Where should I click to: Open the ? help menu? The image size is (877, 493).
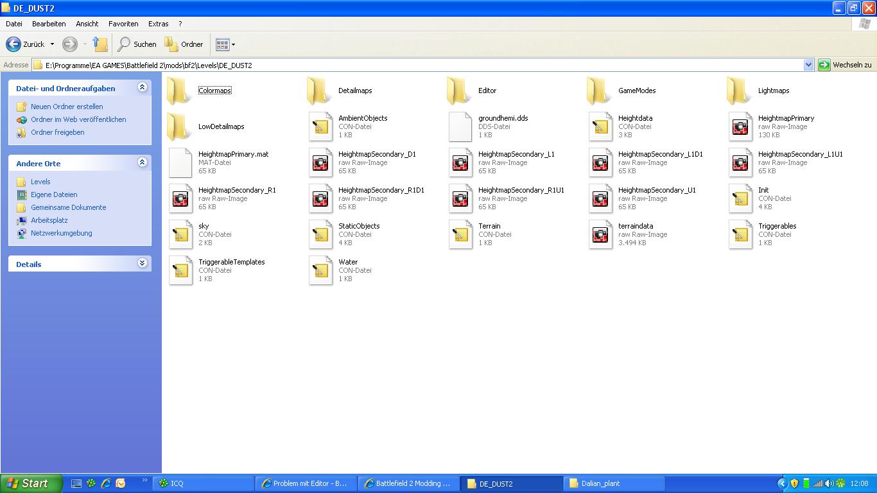click(x=180, y=24)
